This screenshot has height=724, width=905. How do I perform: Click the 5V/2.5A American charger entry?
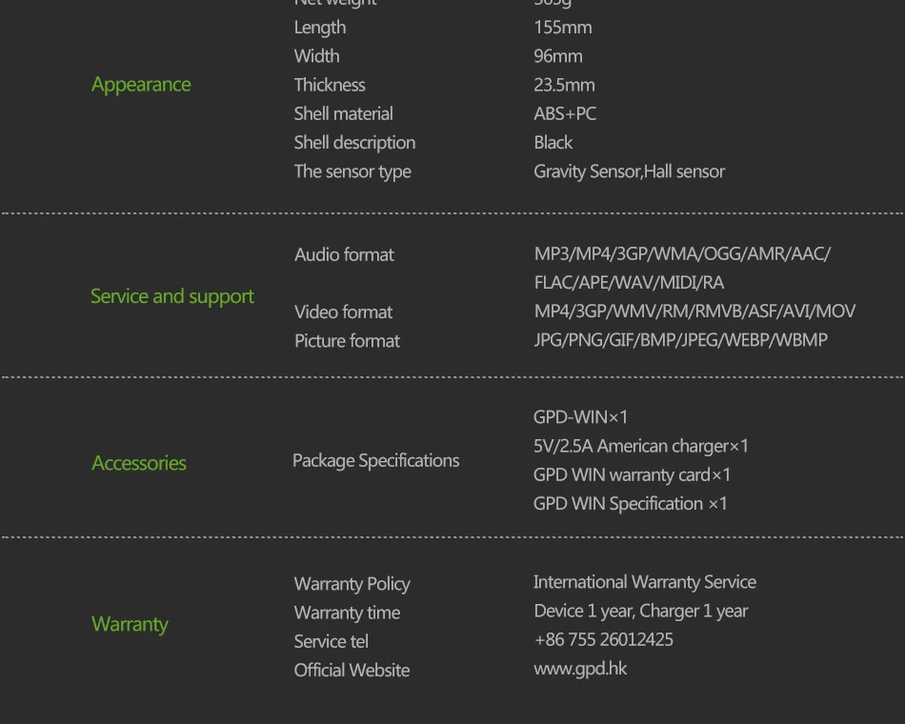coord(641,446)
